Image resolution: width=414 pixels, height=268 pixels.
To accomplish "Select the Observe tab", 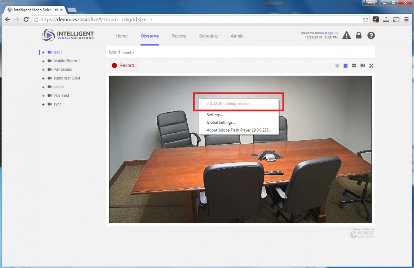I will click(150, 36).
